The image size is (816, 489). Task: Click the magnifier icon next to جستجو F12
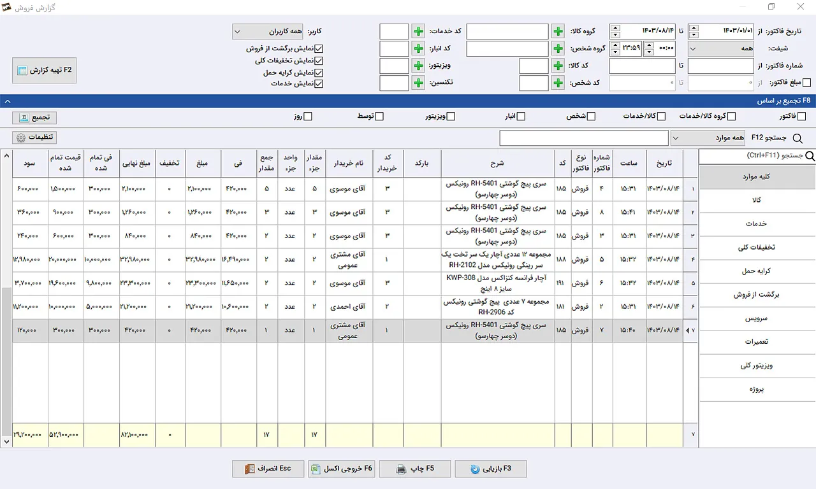coord(797,138)
